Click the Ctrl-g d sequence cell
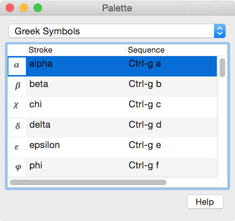This screenshot has width=235, height=221. tap(145, 125)
